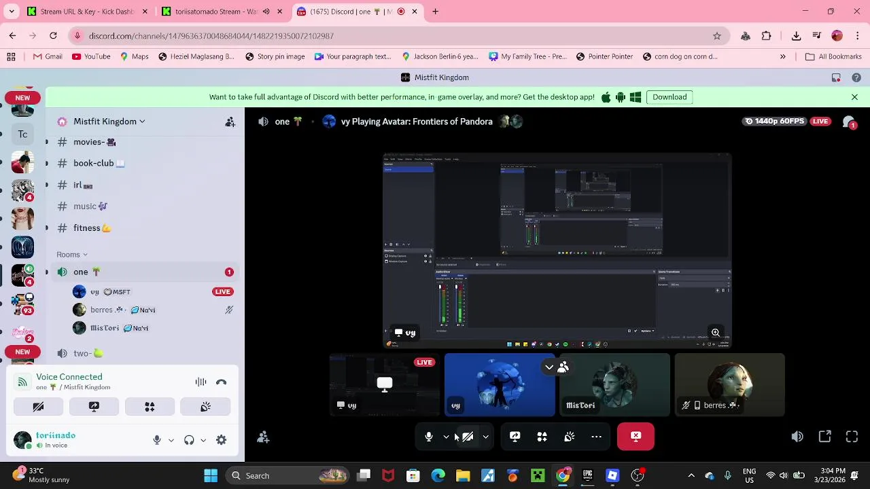Click red stop watching stream button
Viewport: 870px width, 489px height.
point(636,437)
